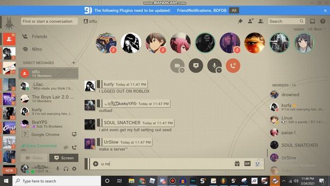Click kurly's username in the chat message
This screenshot has width=330, height=186.
click(109, 84)
